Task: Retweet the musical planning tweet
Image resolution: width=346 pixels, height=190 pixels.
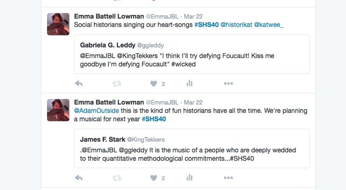Action: coord(117,178)
